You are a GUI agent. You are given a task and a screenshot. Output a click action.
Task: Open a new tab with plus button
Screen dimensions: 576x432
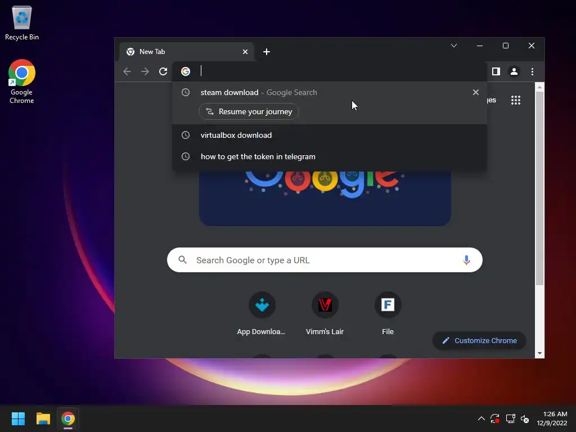(267, 52)
